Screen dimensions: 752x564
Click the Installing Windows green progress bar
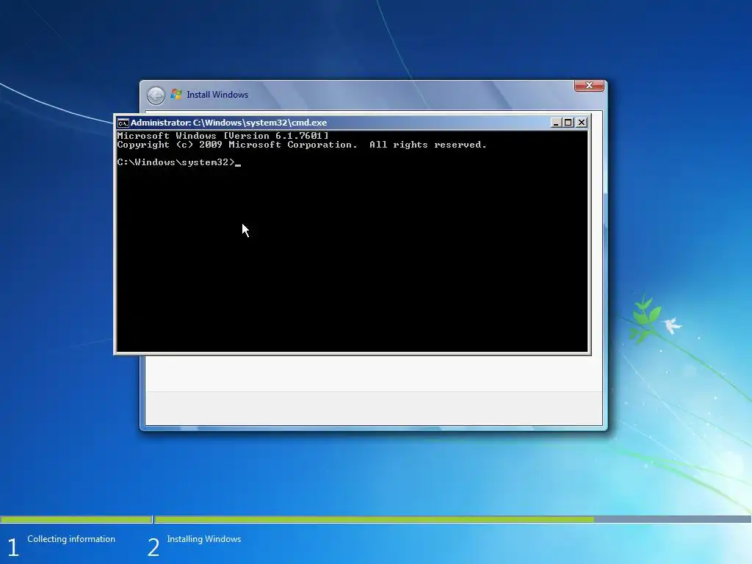pyautogui.click(x=374, y=519)
